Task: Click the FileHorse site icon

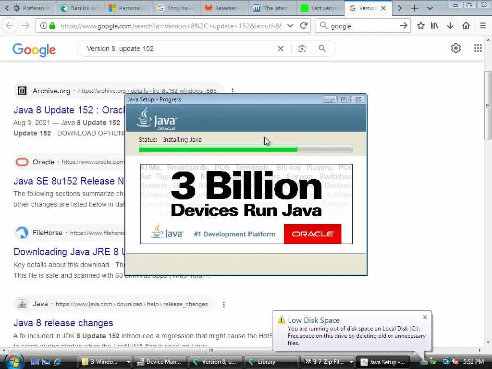Action: [22, 233]
